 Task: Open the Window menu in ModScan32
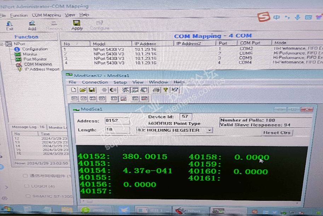coord(158,82)
